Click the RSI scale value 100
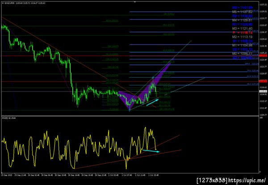This screenshot has height=185, width=268. 261,118
